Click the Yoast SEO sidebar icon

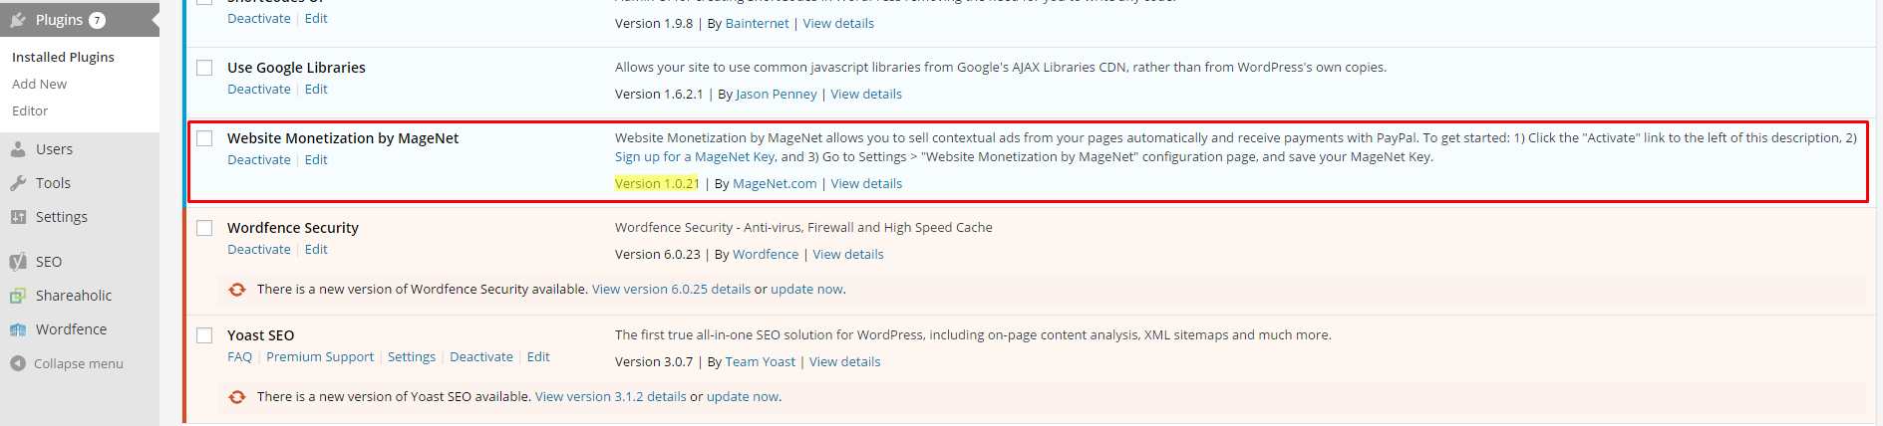coord(18,262)
